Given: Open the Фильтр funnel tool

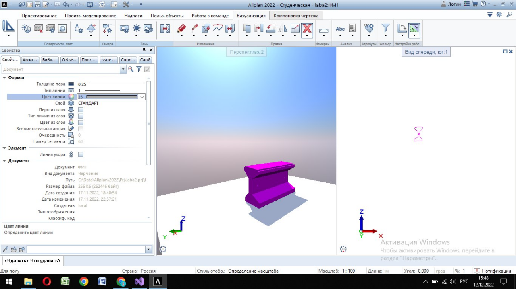Looking at the screenshot, I should click(x=385, y=29).
